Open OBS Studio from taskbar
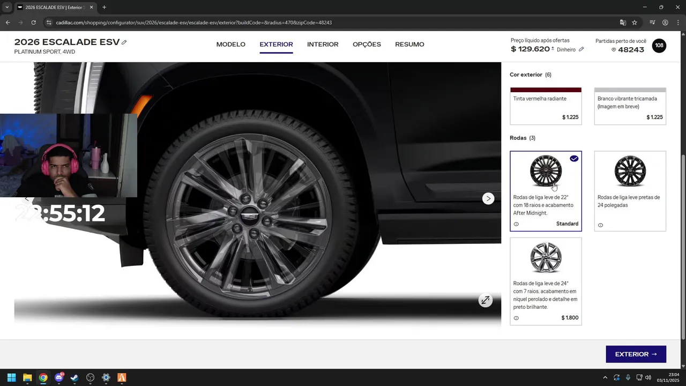The width and height of the screenshot is (686, 386). [x=91, y=377]
